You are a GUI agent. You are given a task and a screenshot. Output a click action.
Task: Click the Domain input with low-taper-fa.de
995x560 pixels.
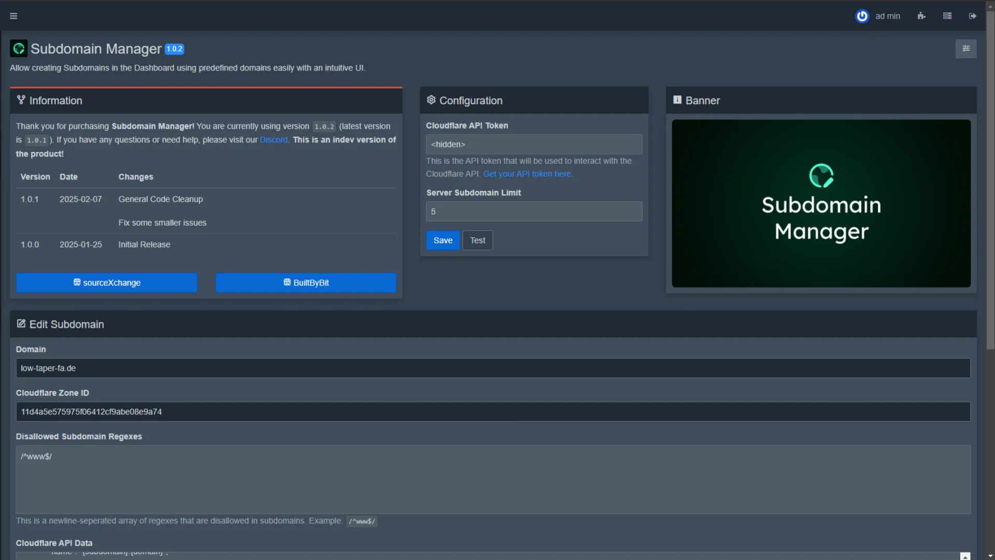pos(492,368)
